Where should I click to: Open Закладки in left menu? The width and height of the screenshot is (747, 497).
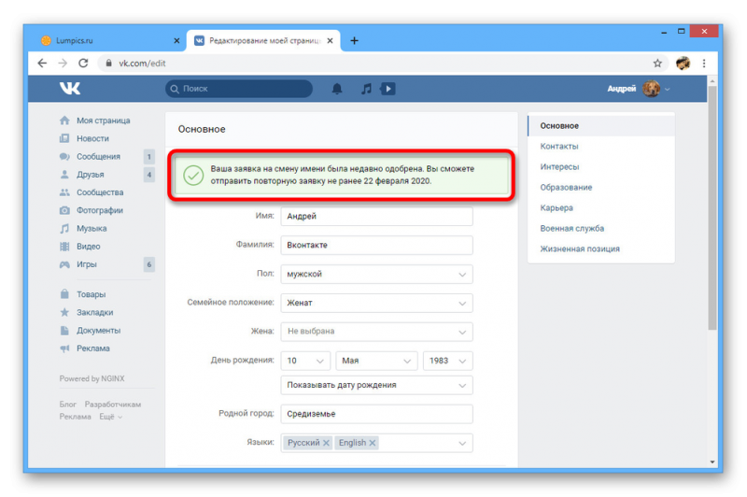(86, 313)
